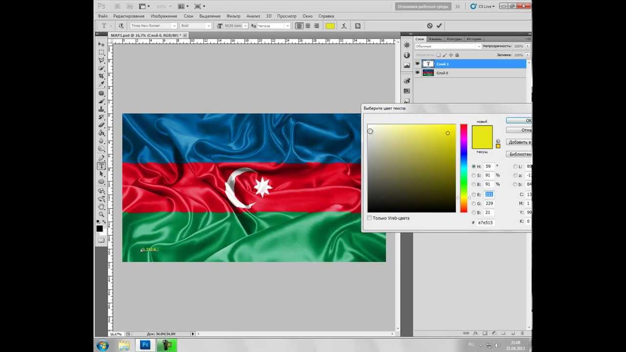Image resolution: width=626 pixels, height=352 pixels.
Task: Click the foreground color swatch in toolbox
Action: click(x=100, y=228)
